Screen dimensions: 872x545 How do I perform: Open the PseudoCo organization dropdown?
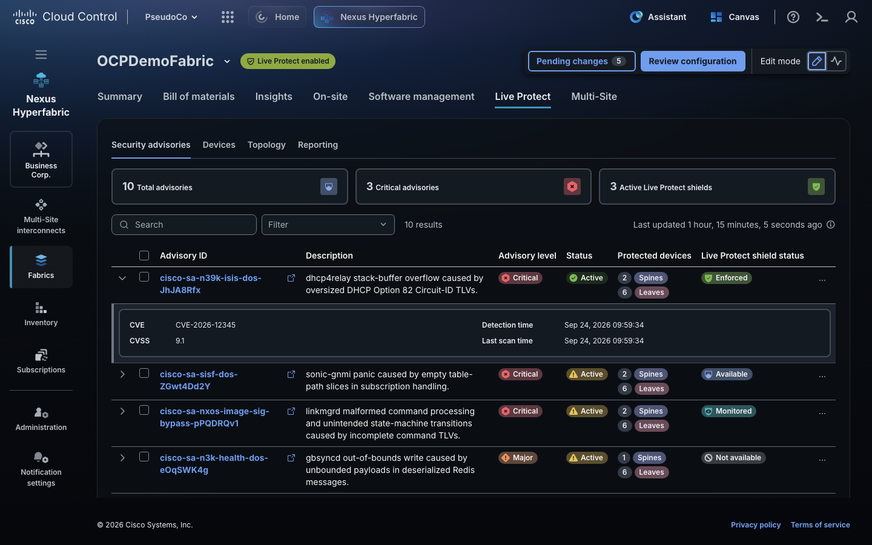171,17
